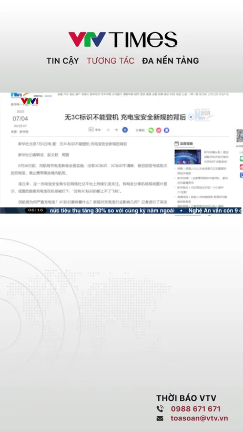Click email address toasoan@vtv.vn
The image size is (243, 432).
point(199,418)
